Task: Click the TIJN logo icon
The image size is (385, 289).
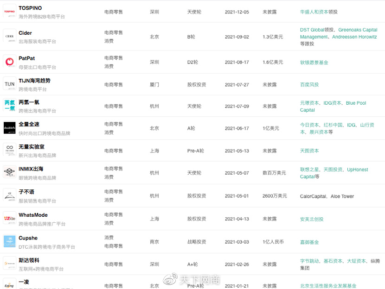Action: point(10,83)
